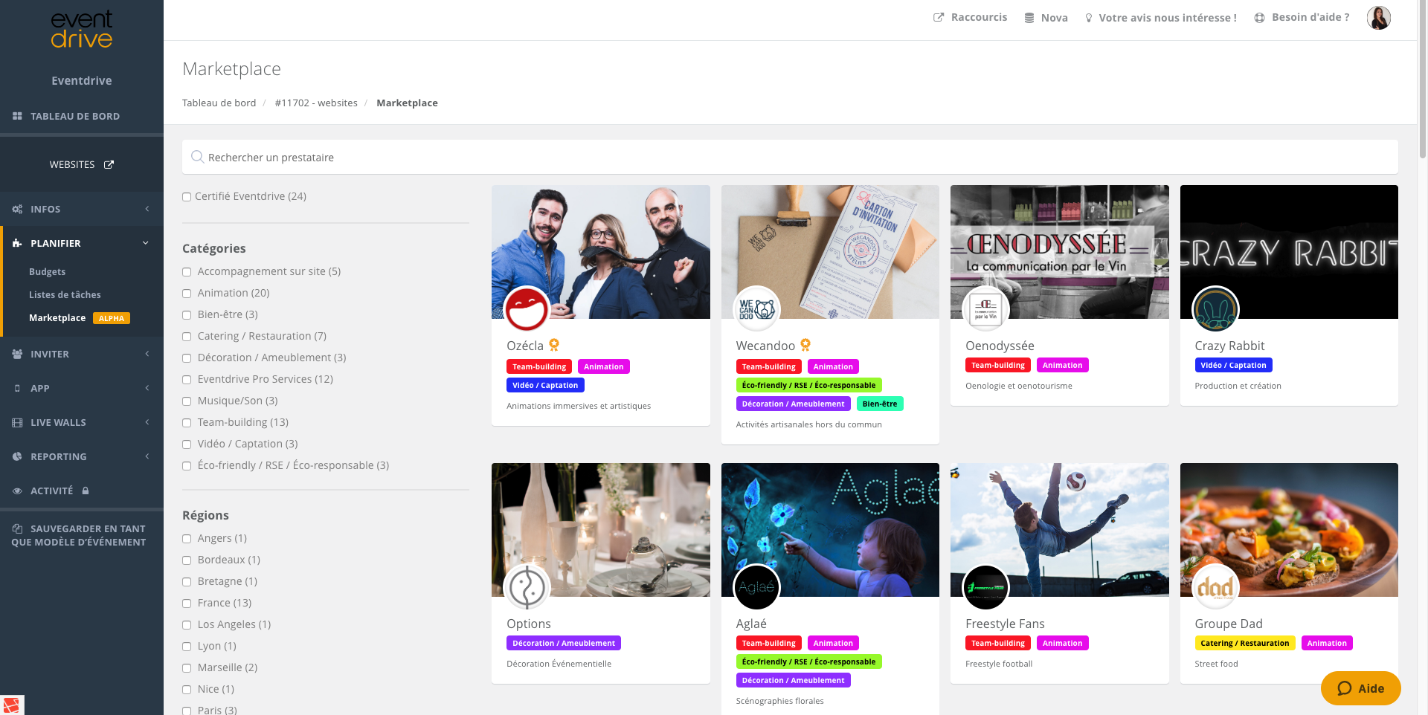Screen dimensions: 1428x715
Task: Click the magnifier search icon
Action: coord(197,157)
